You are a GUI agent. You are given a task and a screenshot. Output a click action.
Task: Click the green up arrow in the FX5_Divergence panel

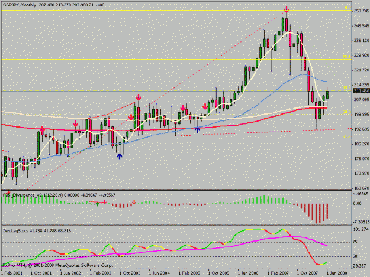98,204
